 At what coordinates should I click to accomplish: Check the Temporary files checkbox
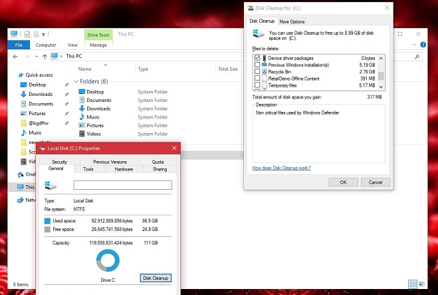257,85
